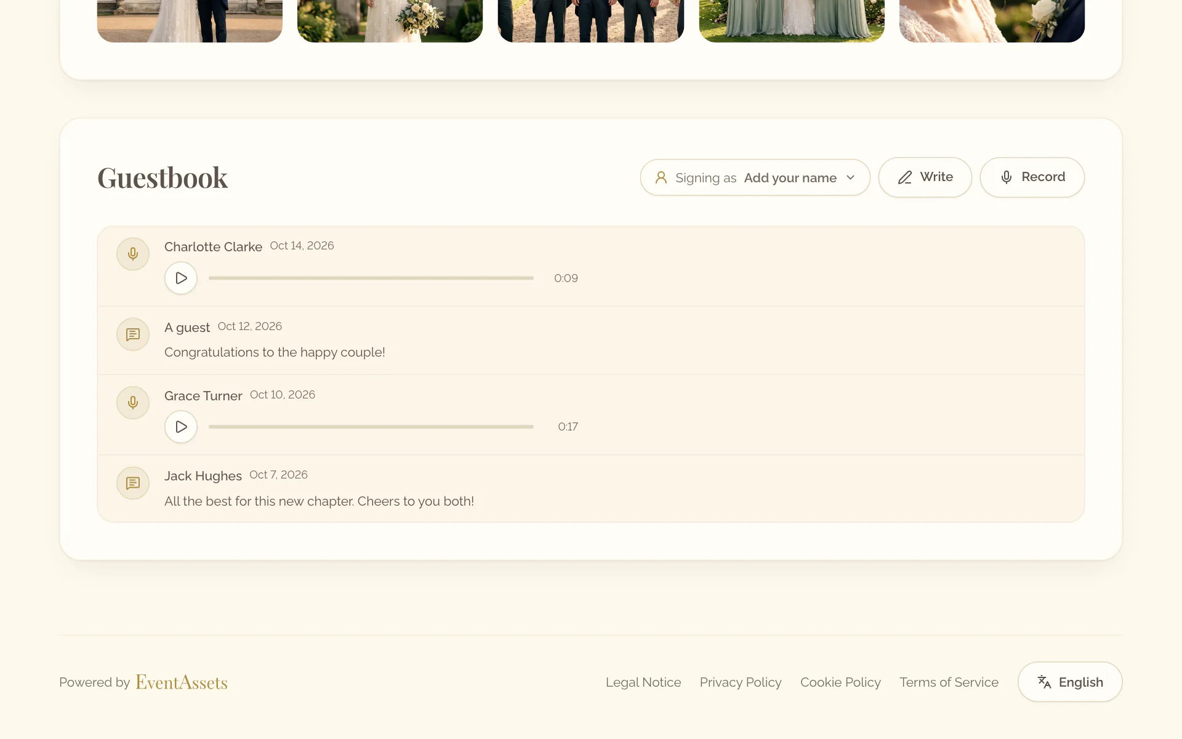Click the Oct 7, 2026 date

coord(278,475)
